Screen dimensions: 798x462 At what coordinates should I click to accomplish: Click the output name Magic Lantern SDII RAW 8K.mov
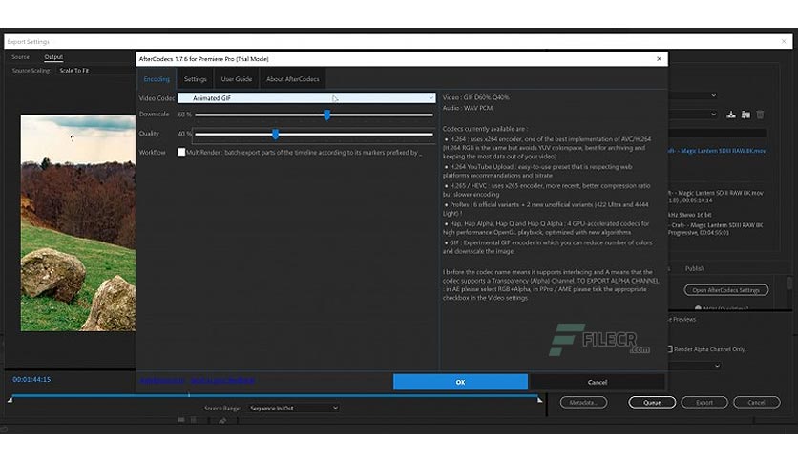click(718, 151)
